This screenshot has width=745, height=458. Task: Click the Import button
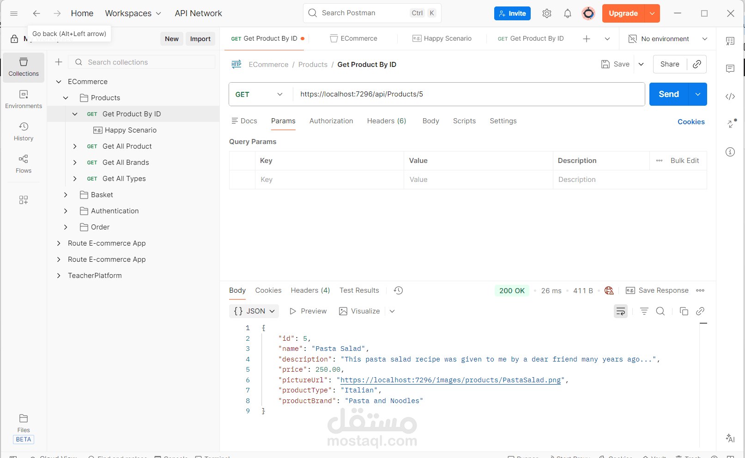tap(200, 39)
